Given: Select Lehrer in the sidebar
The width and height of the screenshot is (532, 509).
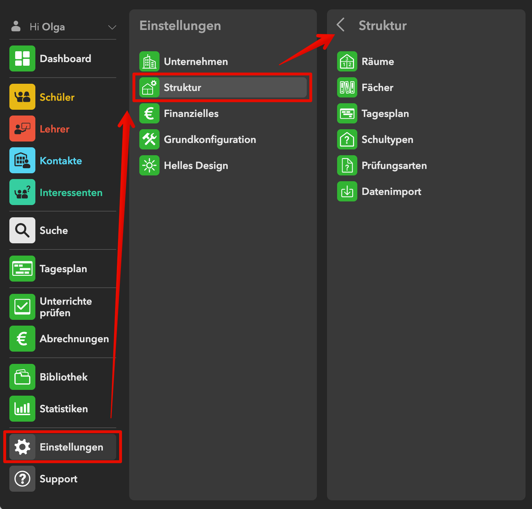Looking at the screenshot, I should coord(54,129).
